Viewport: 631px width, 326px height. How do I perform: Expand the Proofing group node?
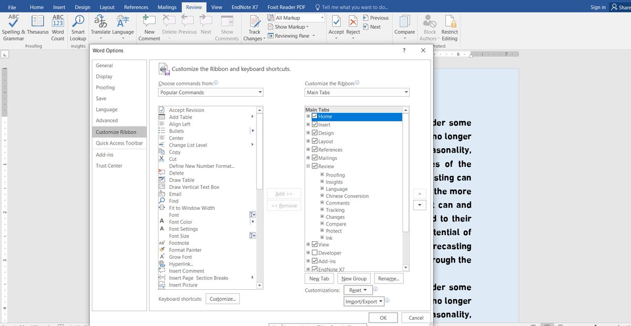click(x=322, y=175)
